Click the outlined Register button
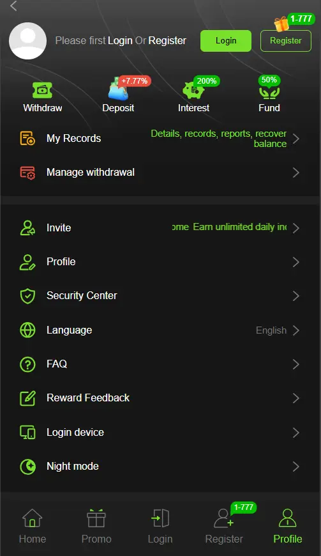 tap(286, 41)
